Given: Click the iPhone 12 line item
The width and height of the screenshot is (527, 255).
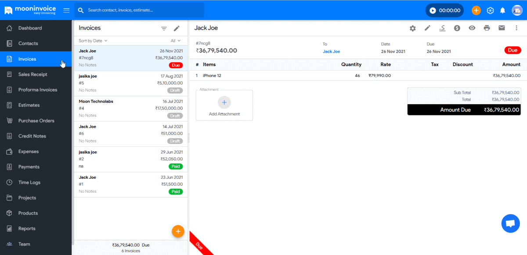Looking at the screenshot, I should click(358, 75).
